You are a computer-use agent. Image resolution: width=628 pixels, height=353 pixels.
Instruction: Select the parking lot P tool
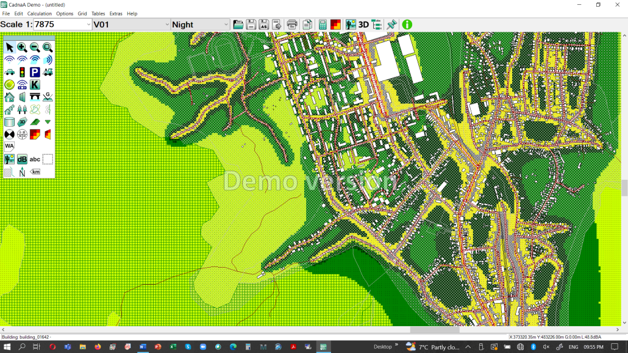(35, 72)
